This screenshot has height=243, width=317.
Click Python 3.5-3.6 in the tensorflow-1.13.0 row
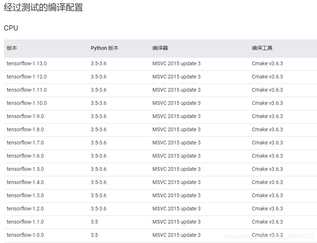pyautogui.click(x=98, y=63)
